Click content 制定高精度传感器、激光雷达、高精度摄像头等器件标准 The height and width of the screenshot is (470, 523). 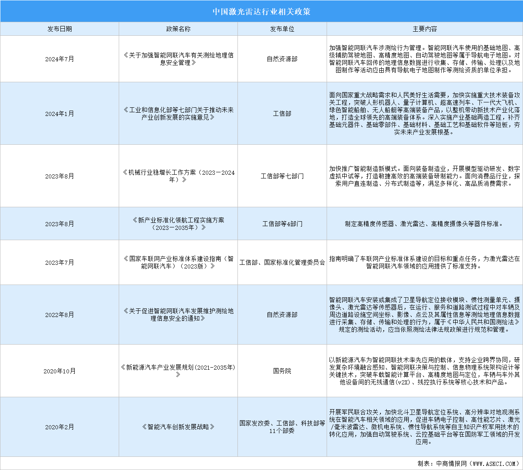point(425,224)
